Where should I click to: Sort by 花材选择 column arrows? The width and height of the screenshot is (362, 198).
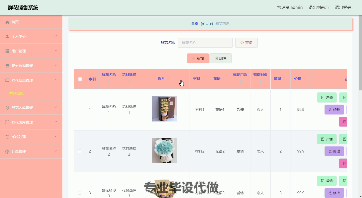coord(129,81)
